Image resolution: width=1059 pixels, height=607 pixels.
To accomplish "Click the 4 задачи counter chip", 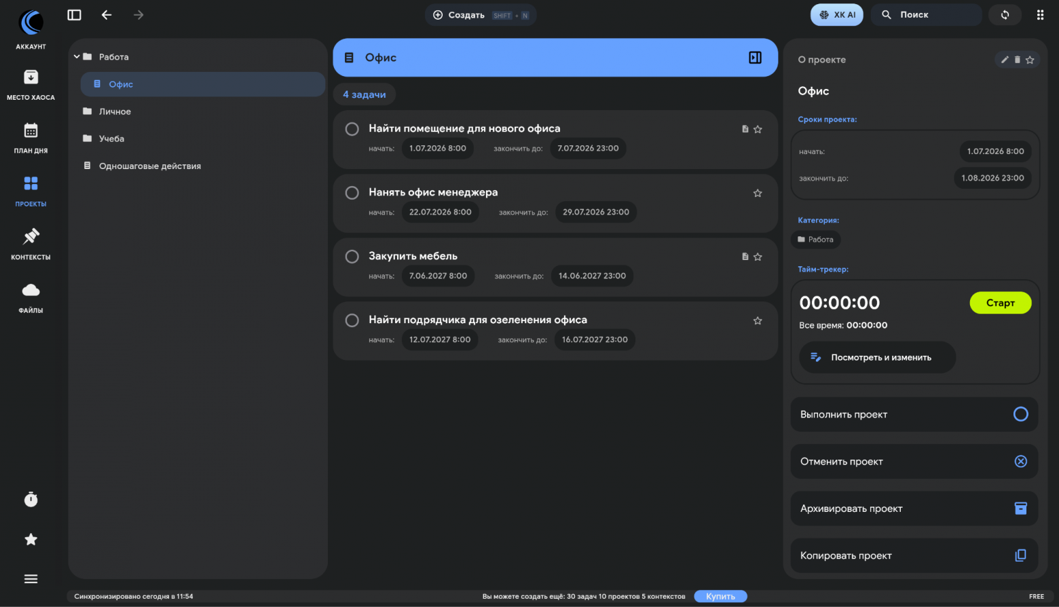I will (364, 94).
